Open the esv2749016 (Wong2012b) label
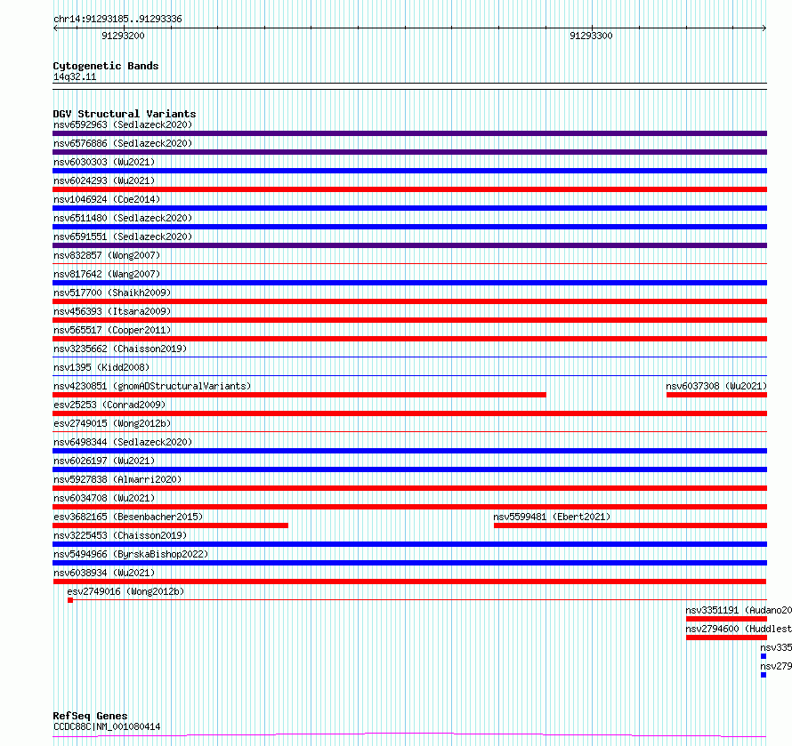This screenshot has width=792, height=746. click(x=125, y=591)
